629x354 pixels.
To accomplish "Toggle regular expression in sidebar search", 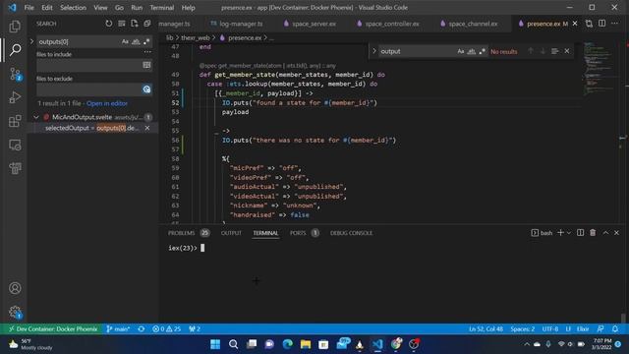I will [146, 41].
